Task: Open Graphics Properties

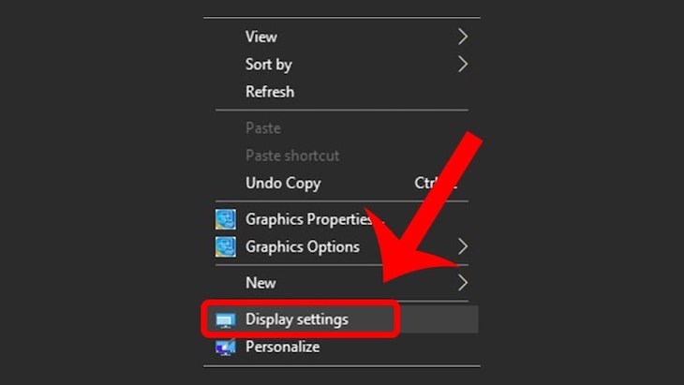Action: tap(309, 219)
